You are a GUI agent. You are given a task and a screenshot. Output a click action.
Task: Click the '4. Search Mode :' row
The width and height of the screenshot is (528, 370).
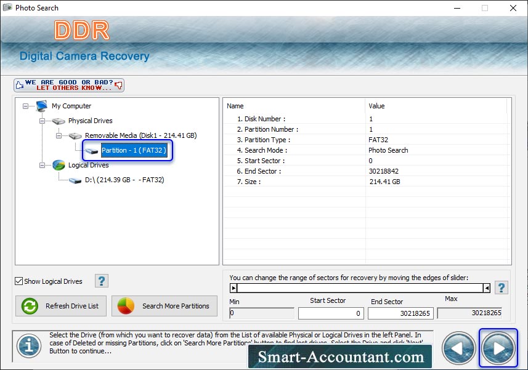point(367,150)
